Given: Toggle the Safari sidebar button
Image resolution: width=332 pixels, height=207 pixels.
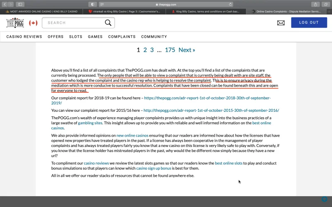Looking at the screenshot, I should point(20,4).
